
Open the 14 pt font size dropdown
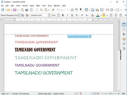click(x=58, y=15)
